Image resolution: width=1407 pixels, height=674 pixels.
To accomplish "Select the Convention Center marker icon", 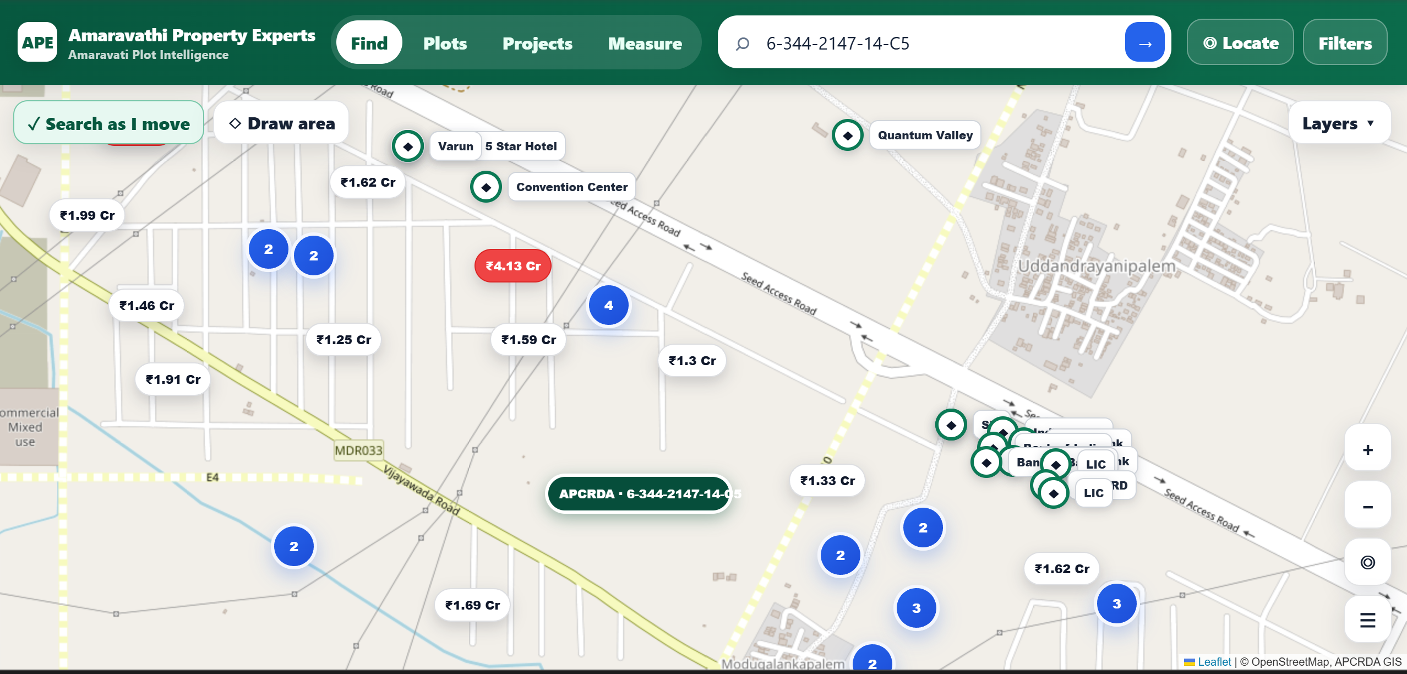I will coord(486,187).
